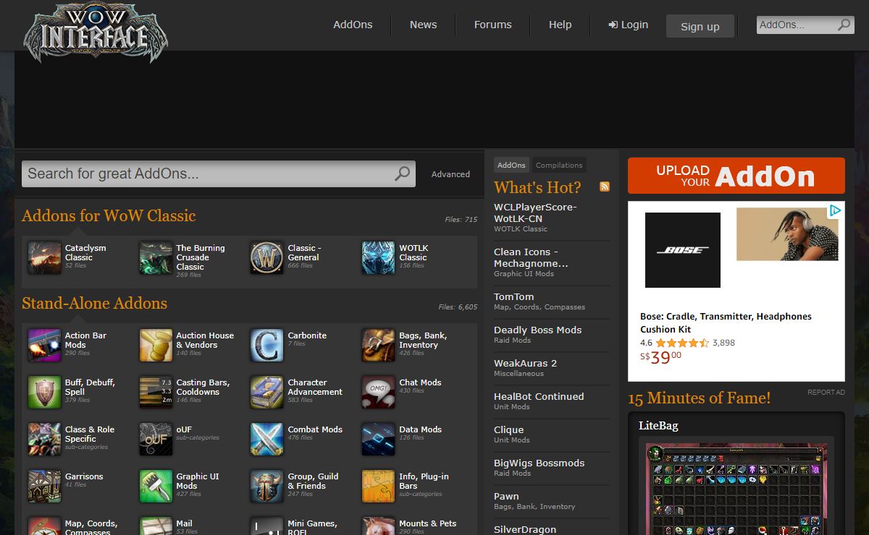This screenshot has height=535, width=869.
Task: Click the Graphic UI Mods paintbrush icon
Action: click(156, 486)
